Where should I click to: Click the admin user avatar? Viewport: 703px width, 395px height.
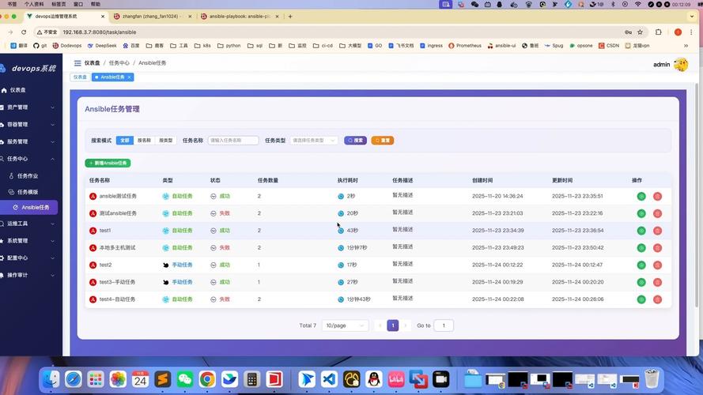click(680, 65)
